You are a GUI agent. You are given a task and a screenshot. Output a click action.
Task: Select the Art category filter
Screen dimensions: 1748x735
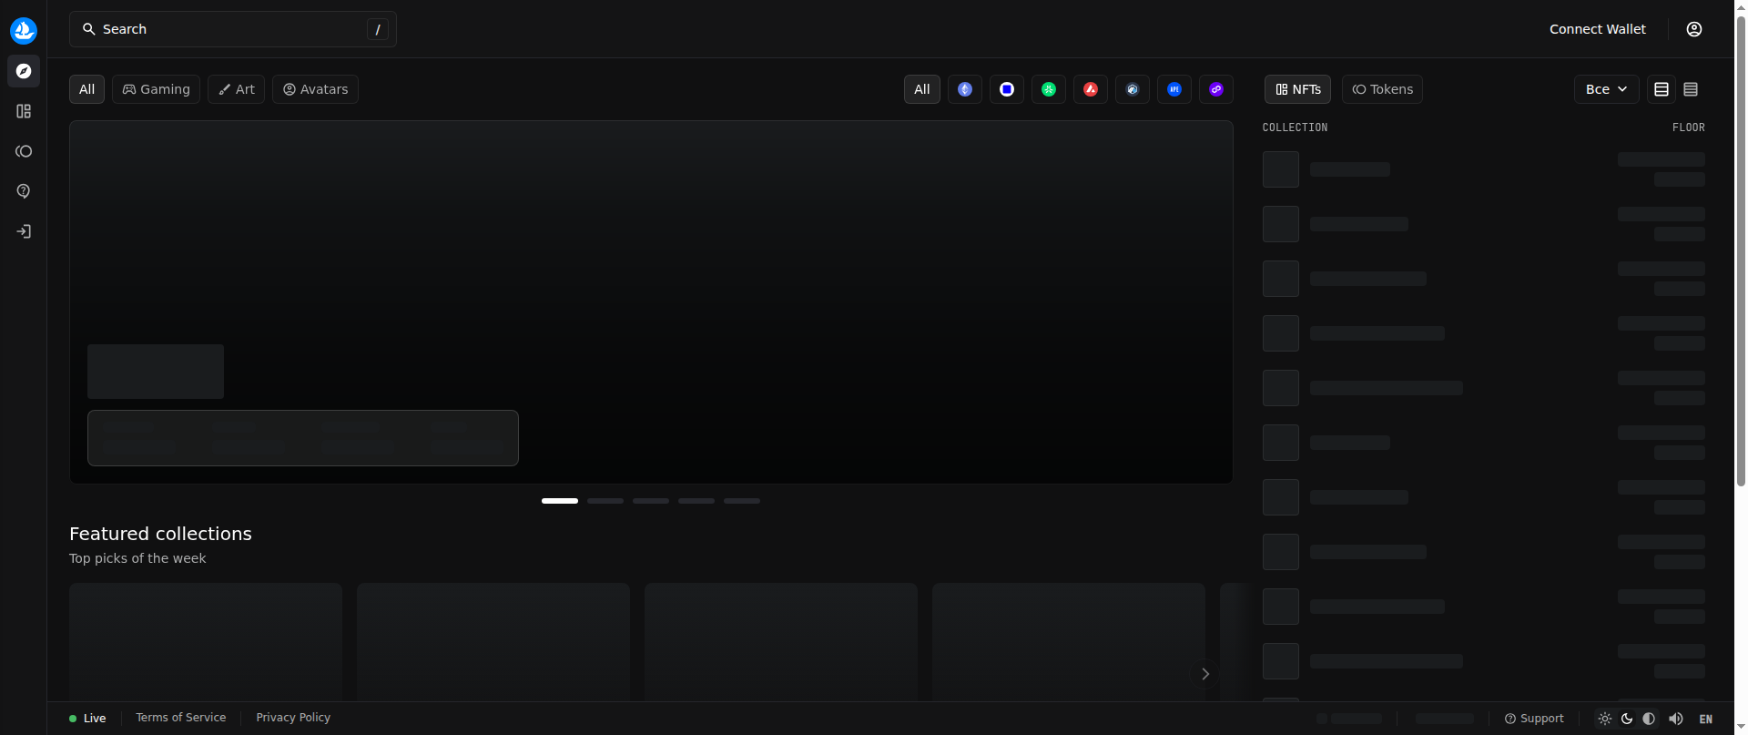click(236, 89)
